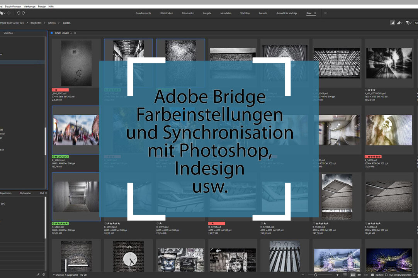Open the Rose workspace options menu

(x=315, y=13)
